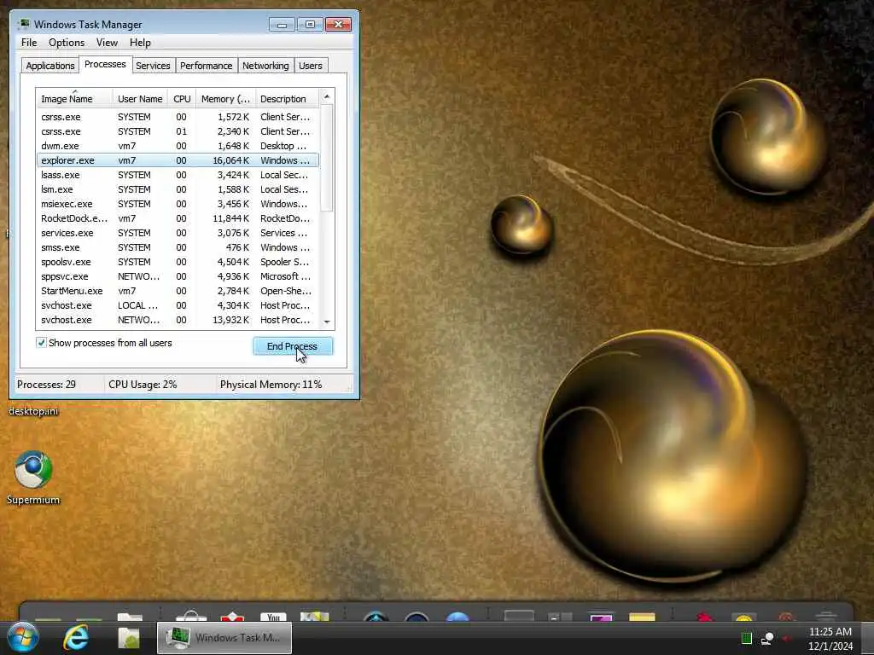874x655 pixels.
Task: Maximize the Windows Task Manager window
Action: coord(310,25)
